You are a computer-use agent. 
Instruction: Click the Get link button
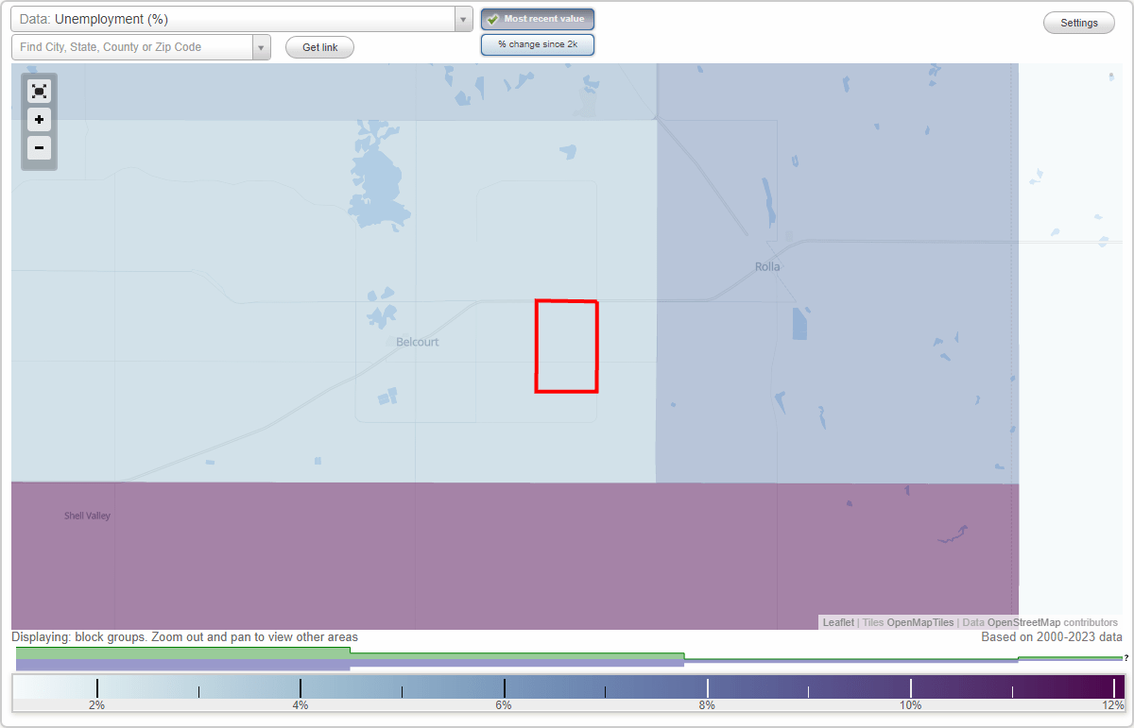tap(319, 47)
